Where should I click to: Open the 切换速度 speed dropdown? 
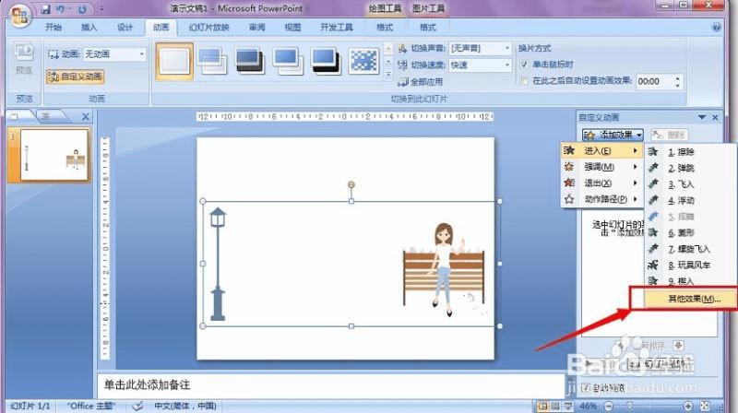(x=507, y=65)
